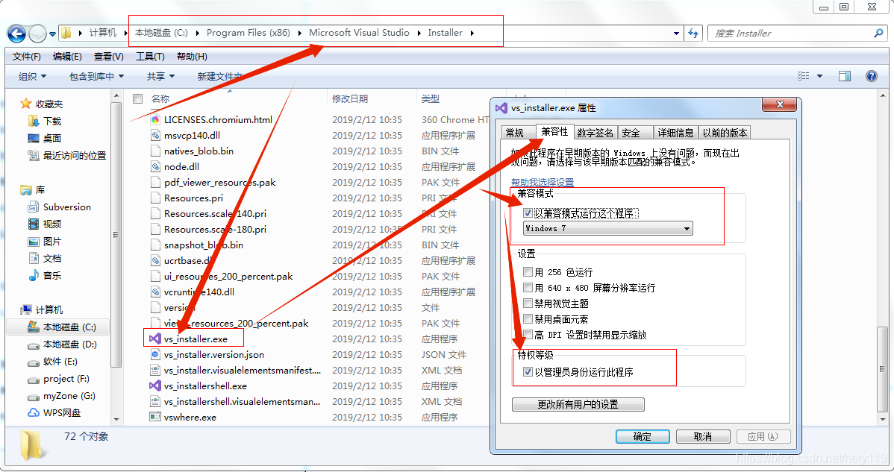Image resolution: width=894 pixels, height=472 pixels.
Task: Open the Tools (工具) menu
Action: (x=151, y=57)
